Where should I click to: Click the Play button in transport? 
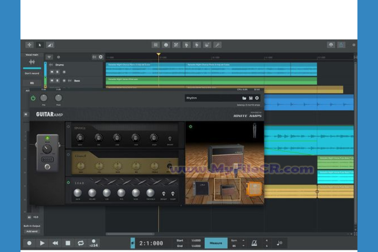(x=42, y=243)
